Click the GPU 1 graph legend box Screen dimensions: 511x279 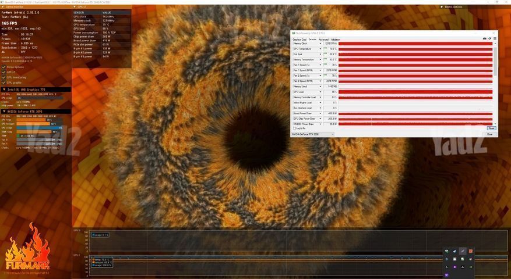102,262
